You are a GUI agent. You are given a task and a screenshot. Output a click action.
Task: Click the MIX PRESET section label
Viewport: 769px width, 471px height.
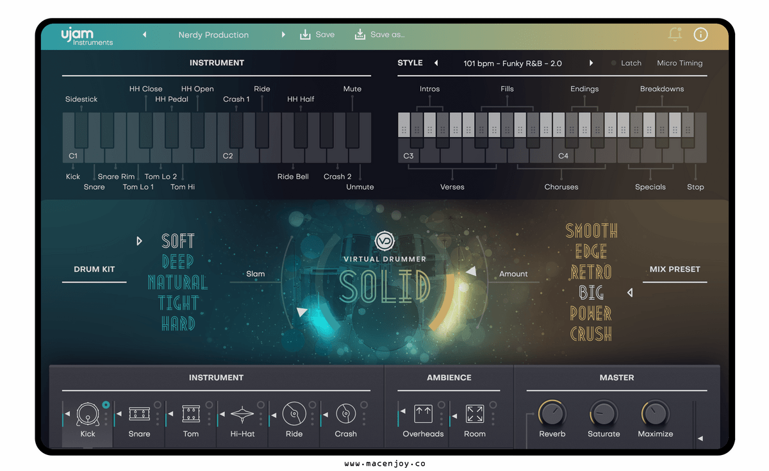click(x=675, y=269)
